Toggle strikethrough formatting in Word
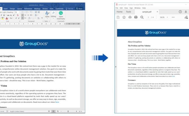Viewport: 189px width, 116px height. (x=8, y=15)
